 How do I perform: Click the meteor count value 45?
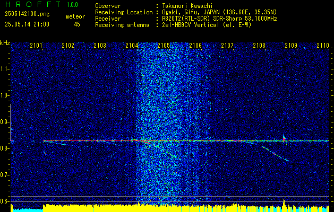tap(77, 24)
